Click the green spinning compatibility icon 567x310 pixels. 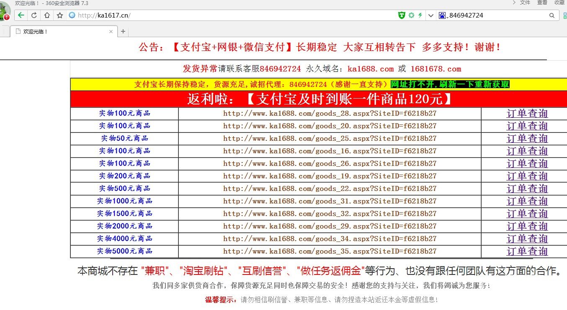point(411,15)
